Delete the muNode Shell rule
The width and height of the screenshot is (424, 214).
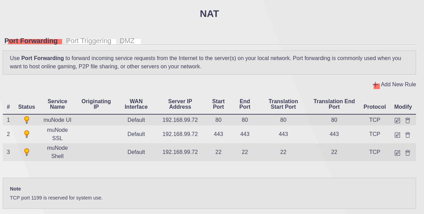click(x=407, y=153)
